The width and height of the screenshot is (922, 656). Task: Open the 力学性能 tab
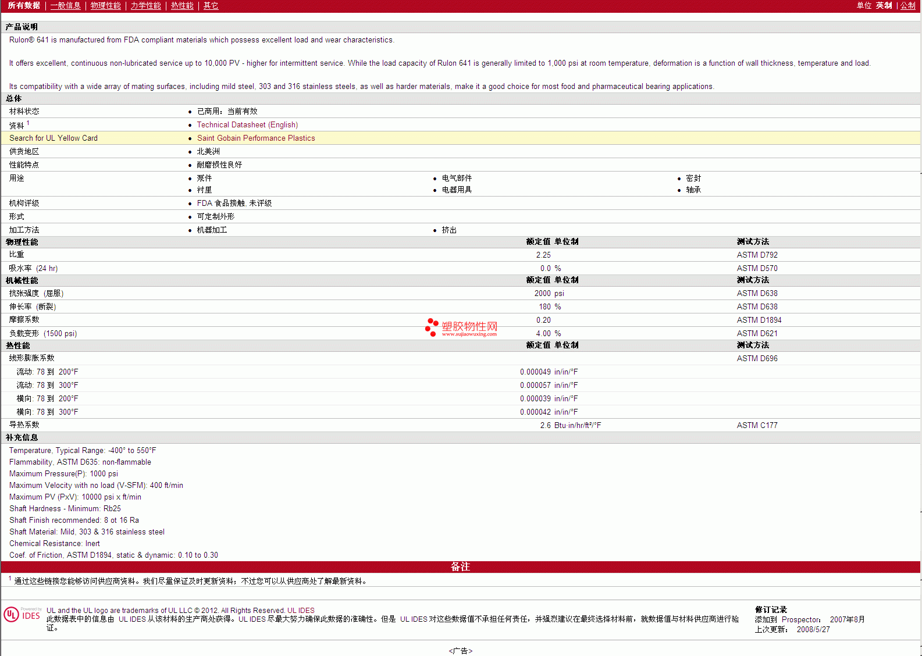click(x=146, y=5)
